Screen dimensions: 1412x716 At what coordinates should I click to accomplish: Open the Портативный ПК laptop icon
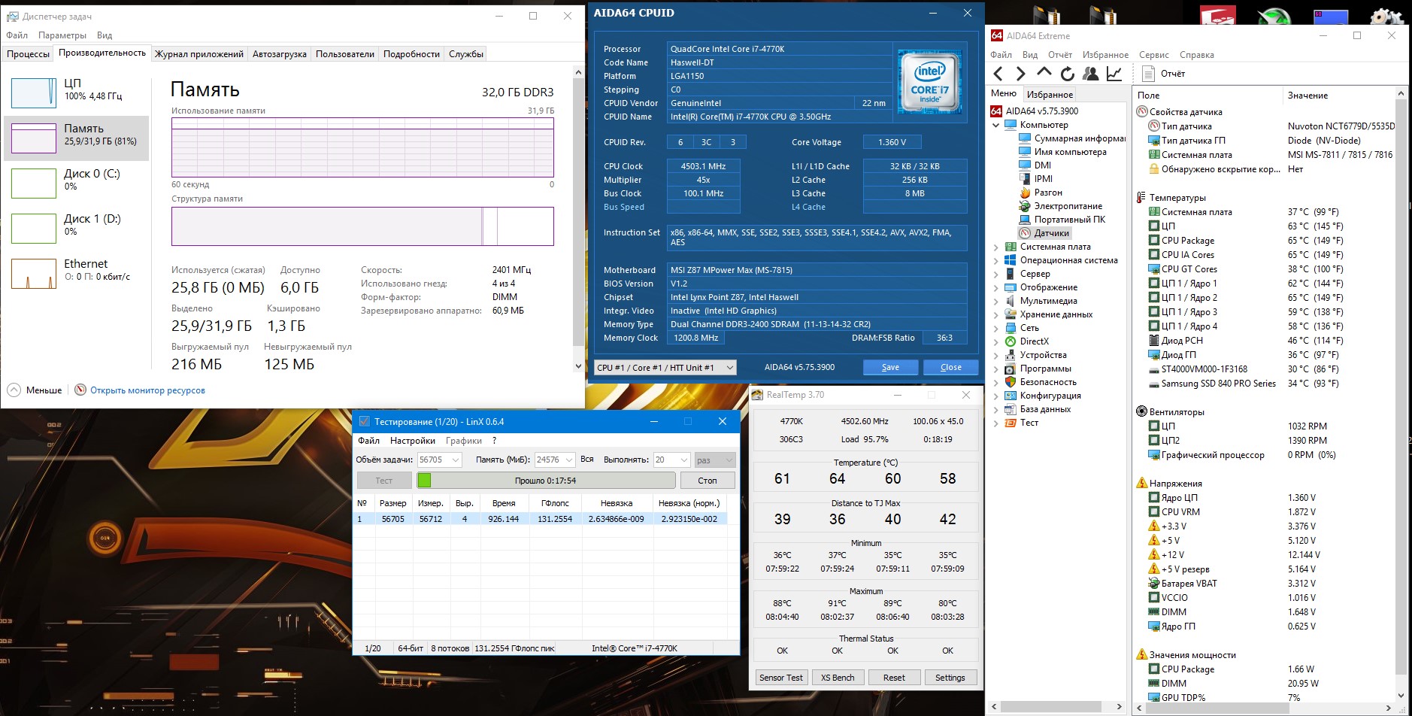1025,220
